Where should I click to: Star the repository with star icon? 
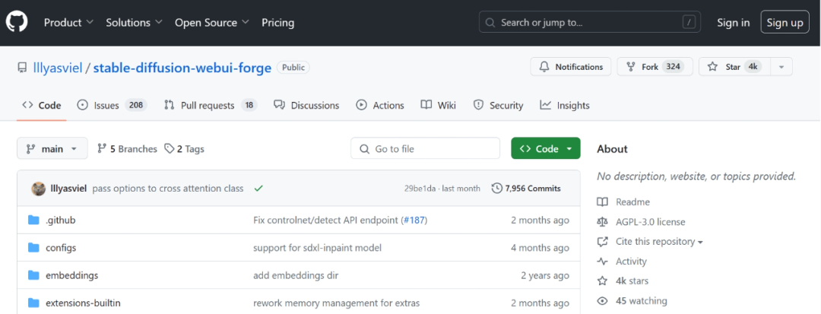click(x=712, y=67)
